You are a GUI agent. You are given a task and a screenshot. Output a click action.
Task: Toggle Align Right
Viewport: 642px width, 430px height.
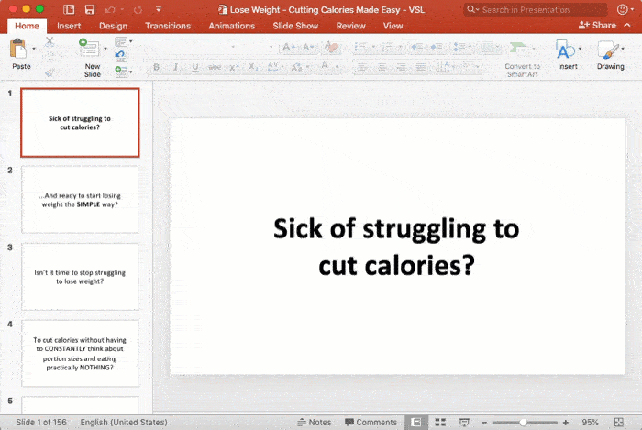(x=402, y=67)
